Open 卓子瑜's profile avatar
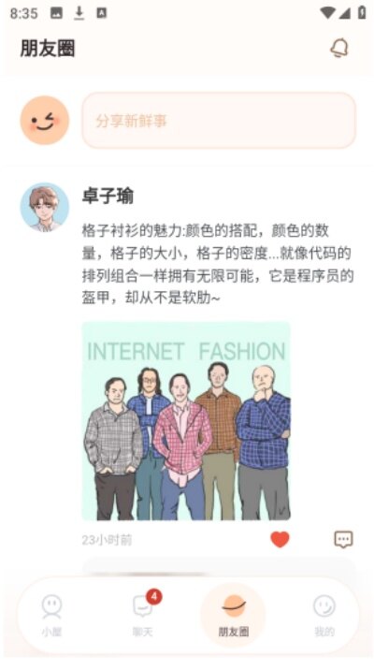The height and width of the screenshot is (670, 374). click(45, 208)
